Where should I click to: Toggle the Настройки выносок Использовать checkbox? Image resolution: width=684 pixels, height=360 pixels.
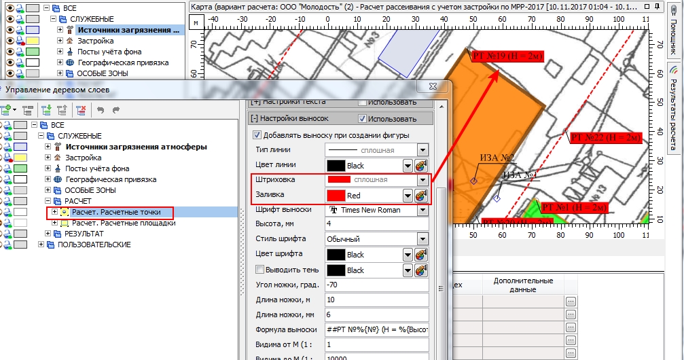pos(361,119)
